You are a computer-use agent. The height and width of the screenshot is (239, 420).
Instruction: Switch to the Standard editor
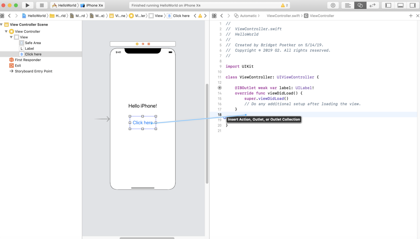click(348, 5)
